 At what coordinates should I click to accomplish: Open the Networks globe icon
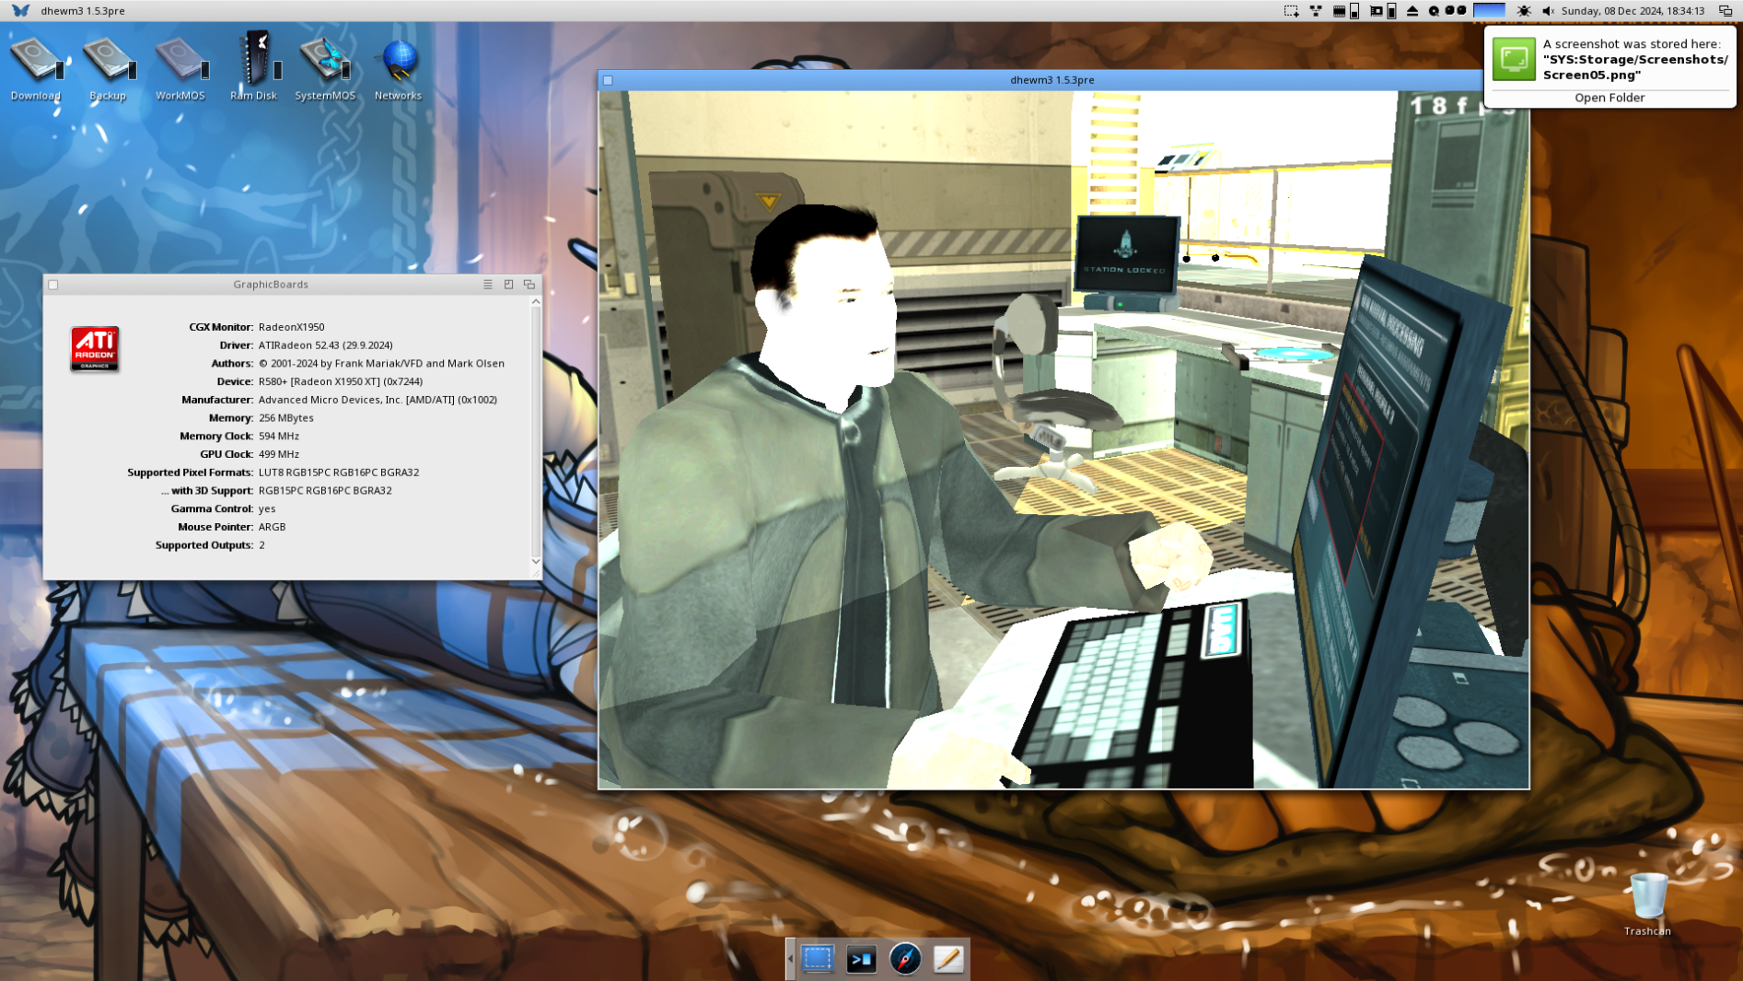(398, 68)
